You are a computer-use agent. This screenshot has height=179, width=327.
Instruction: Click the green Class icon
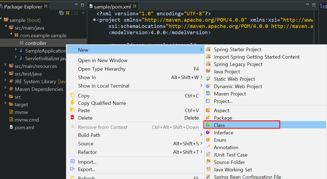tap(208, 125)
